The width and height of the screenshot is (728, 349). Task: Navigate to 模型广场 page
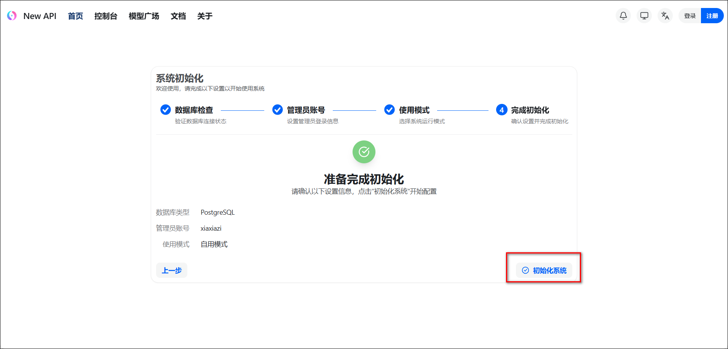point(144,16)
